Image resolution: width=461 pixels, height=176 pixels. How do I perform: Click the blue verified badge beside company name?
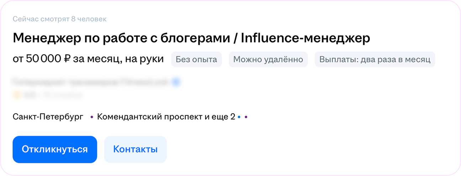coord(176,82)
